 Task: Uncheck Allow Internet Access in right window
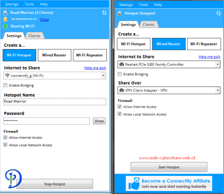[119, 107]
